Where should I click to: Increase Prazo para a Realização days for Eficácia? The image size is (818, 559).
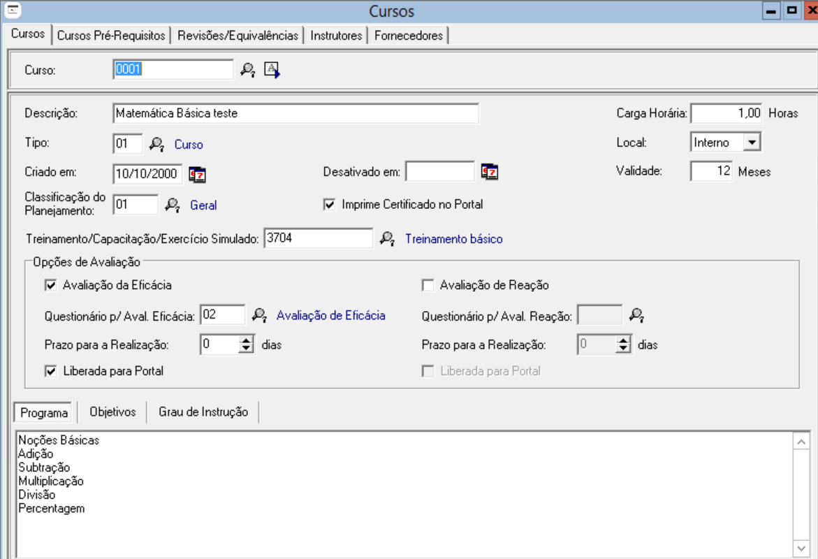point(246,341)
